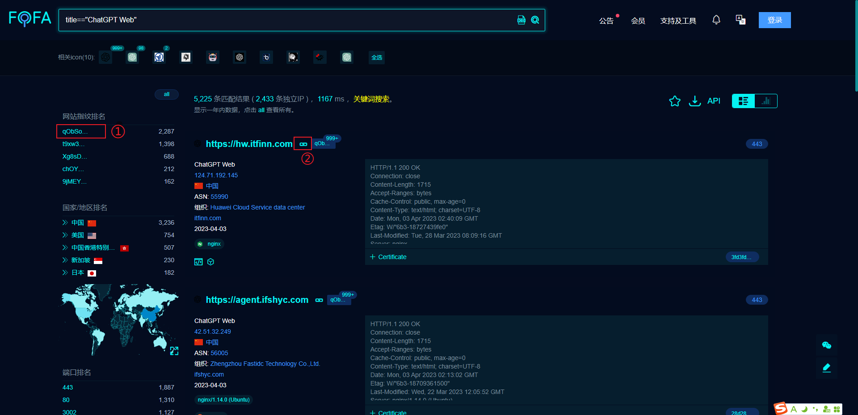Download the search results
This screenshot has width=858, height=415.
point(695,101)
